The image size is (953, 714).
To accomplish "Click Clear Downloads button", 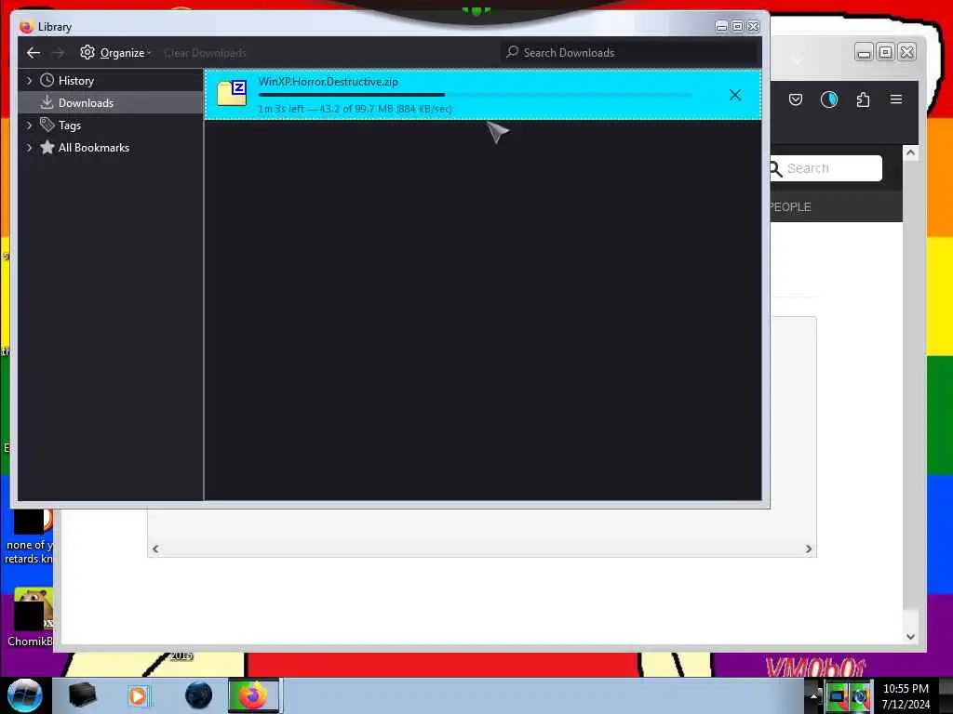I will [205, 53].
